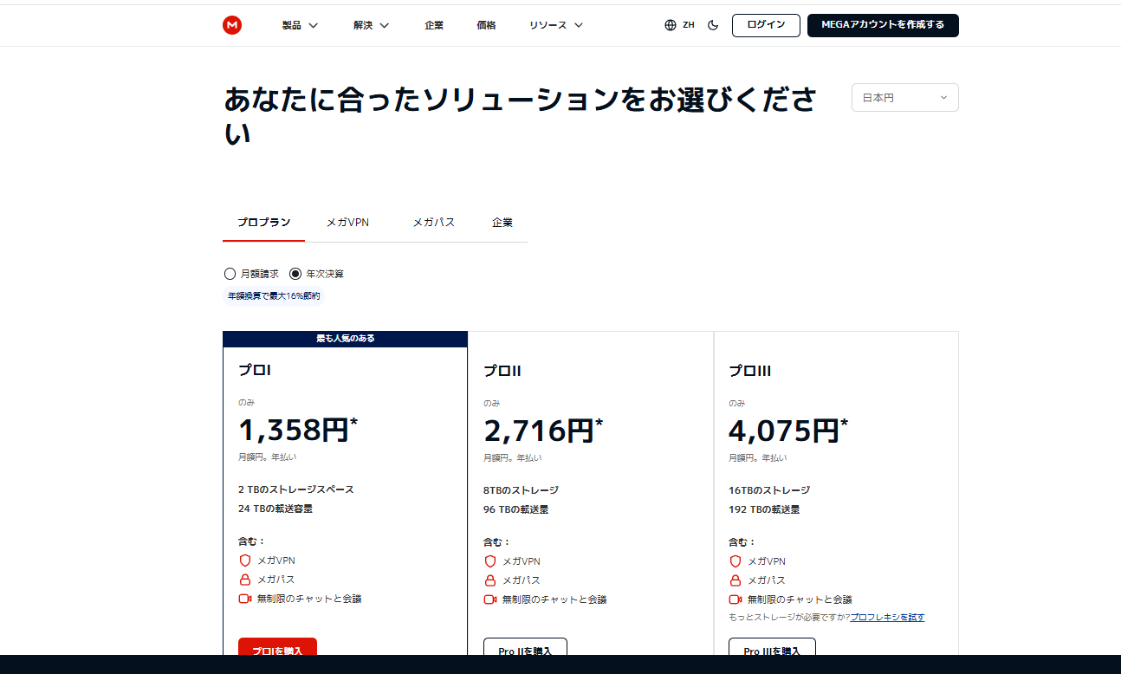Expand the 解決 menu
Screen dimensions: 1121x674
tap(372, 25)
